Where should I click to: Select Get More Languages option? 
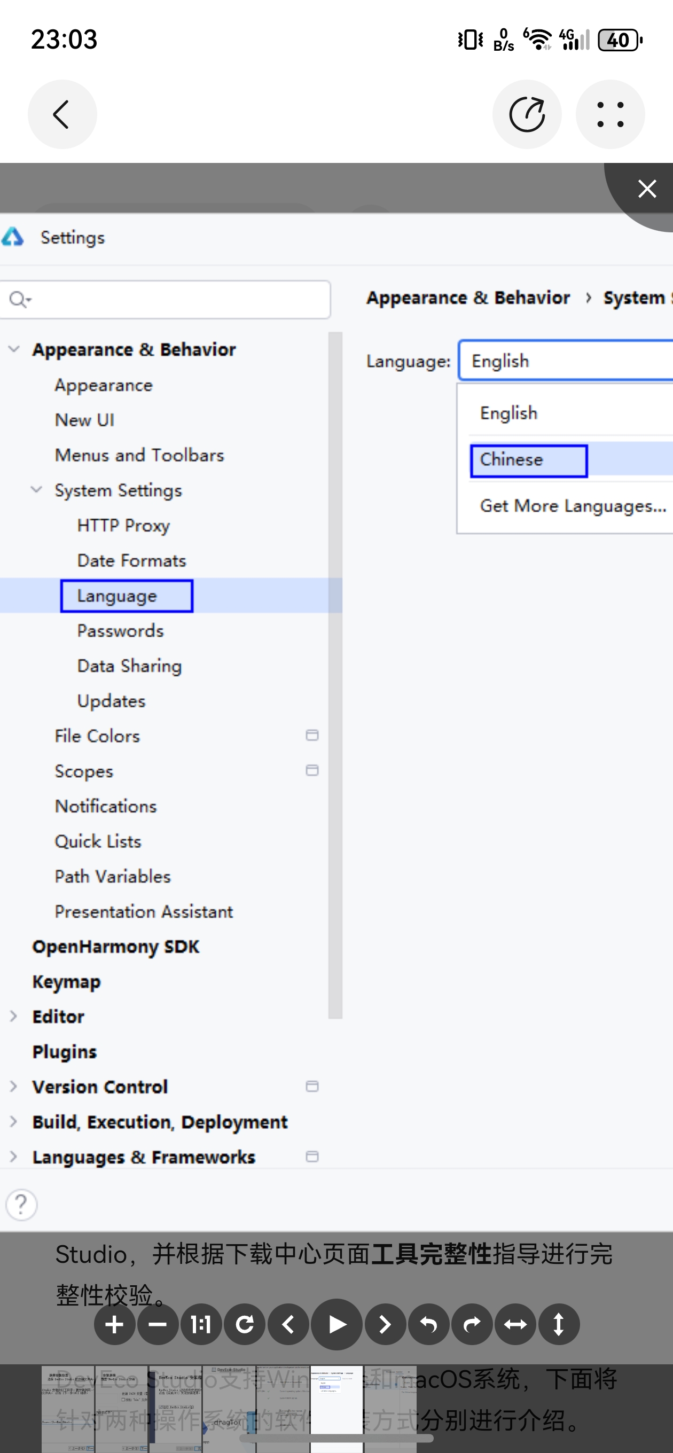(573, 506)
